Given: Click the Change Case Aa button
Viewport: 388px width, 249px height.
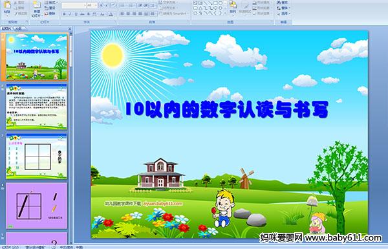Looking at the screenshot, I should pos(102,14).
